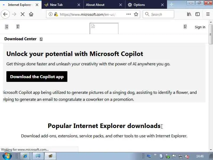Viewport: 213px width, 160px height.
Task: Click the forward navigation arrow
Action: [14, 14]
